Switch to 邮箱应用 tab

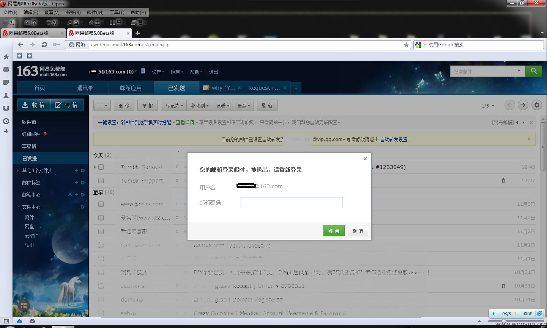pyautogui.click(x=131, y=88)
